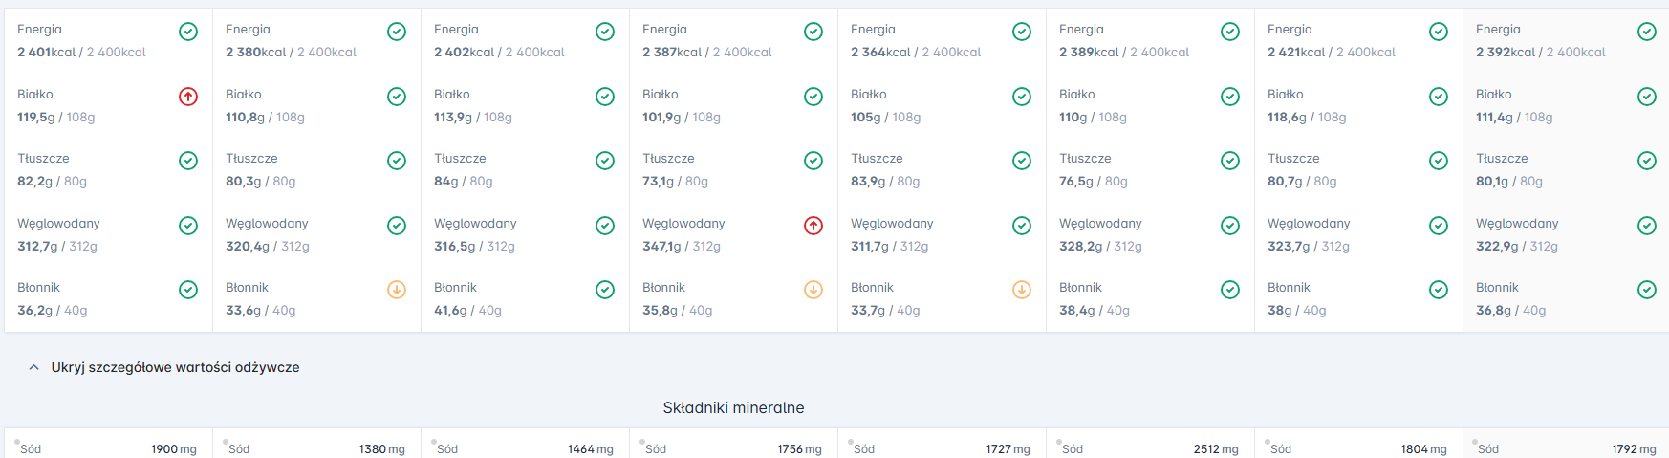Click the Sód 1900 mg cell
The image size is (1669, 458).
(108, 448)
